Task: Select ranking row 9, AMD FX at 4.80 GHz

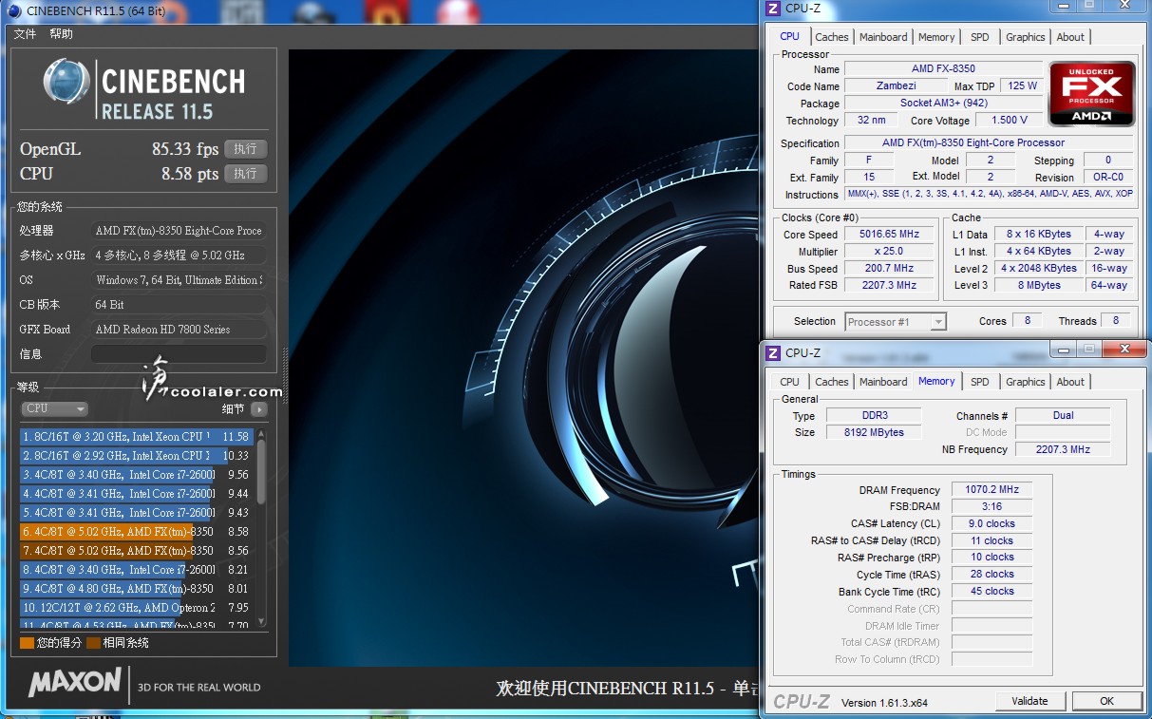Action: [137, 589]
